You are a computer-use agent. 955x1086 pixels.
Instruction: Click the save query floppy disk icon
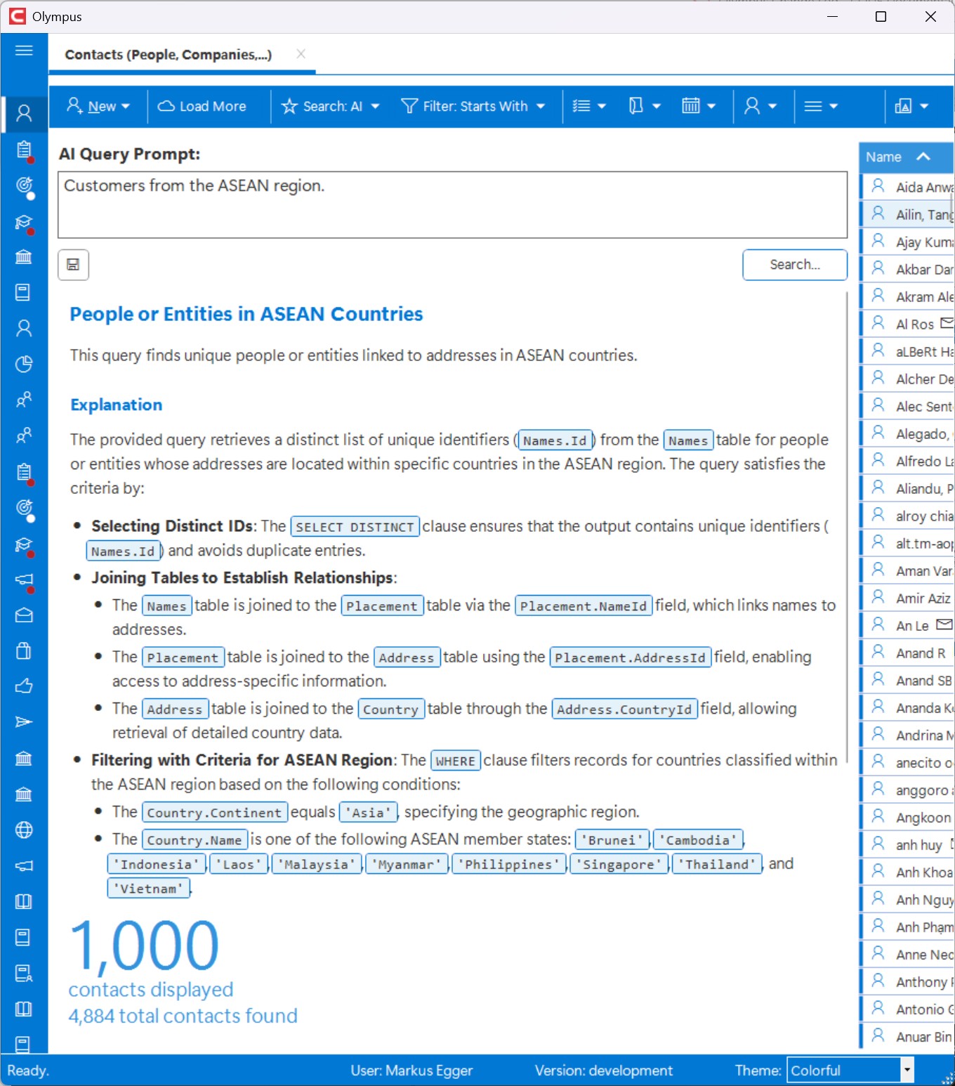point(73,265)
